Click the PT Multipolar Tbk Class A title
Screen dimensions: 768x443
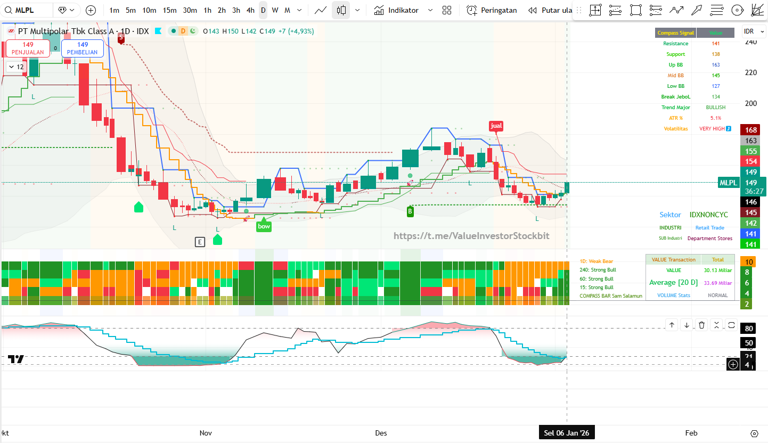pyautogui.click(x=66, y=31)
